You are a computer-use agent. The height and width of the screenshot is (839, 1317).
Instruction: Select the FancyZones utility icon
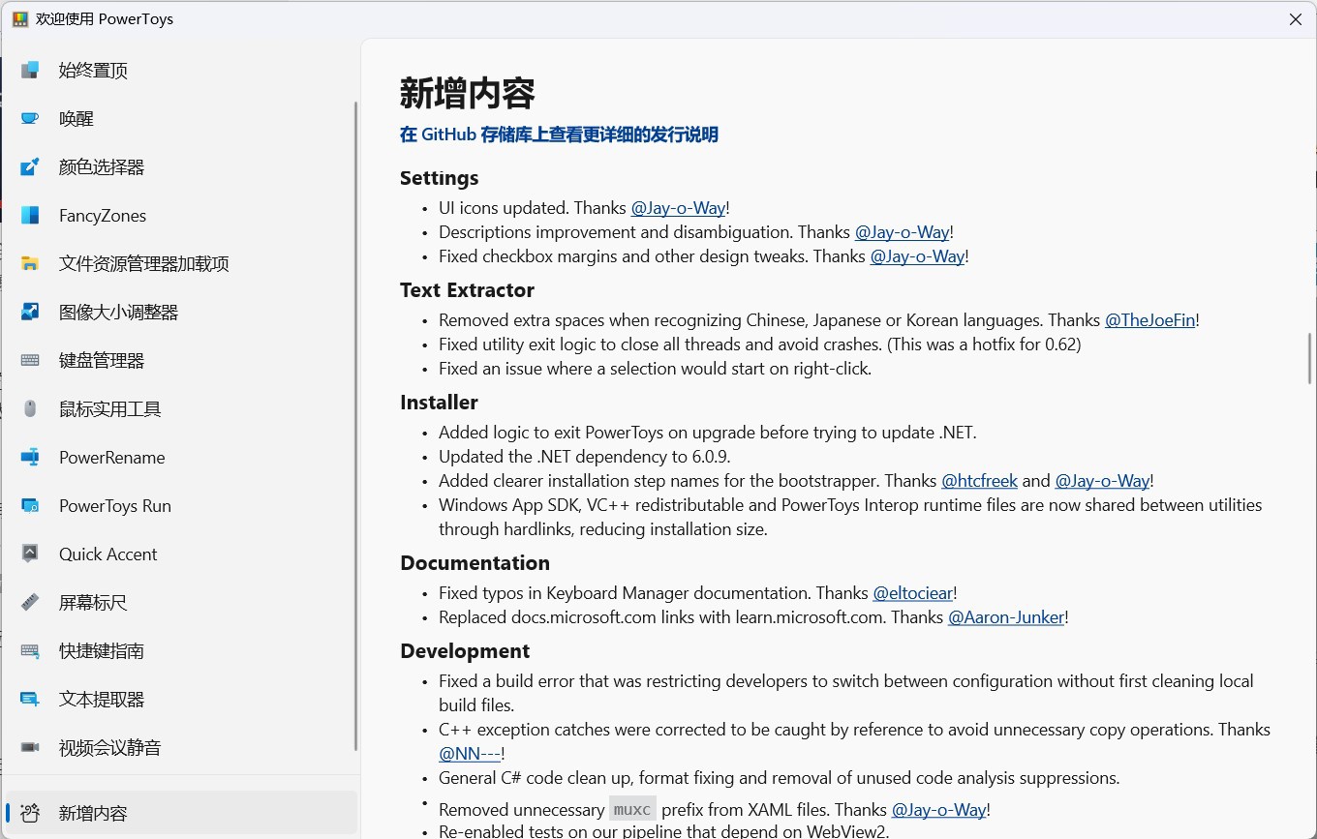pyautogui.click(x=103, y=215)
